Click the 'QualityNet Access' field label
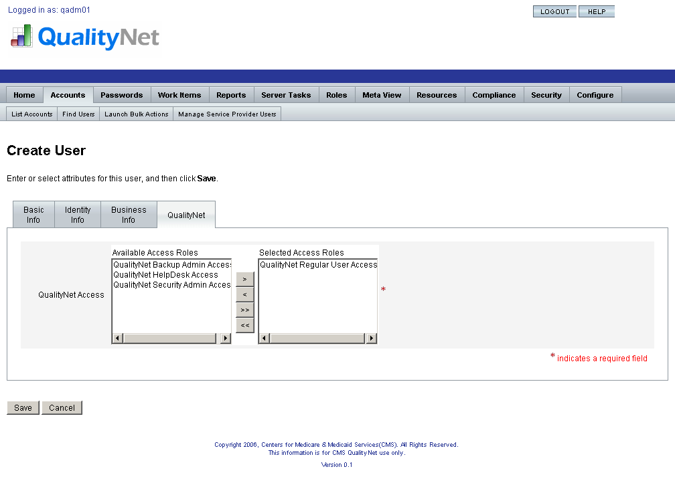Screen dimensions: 675x489 click(71, 295)
